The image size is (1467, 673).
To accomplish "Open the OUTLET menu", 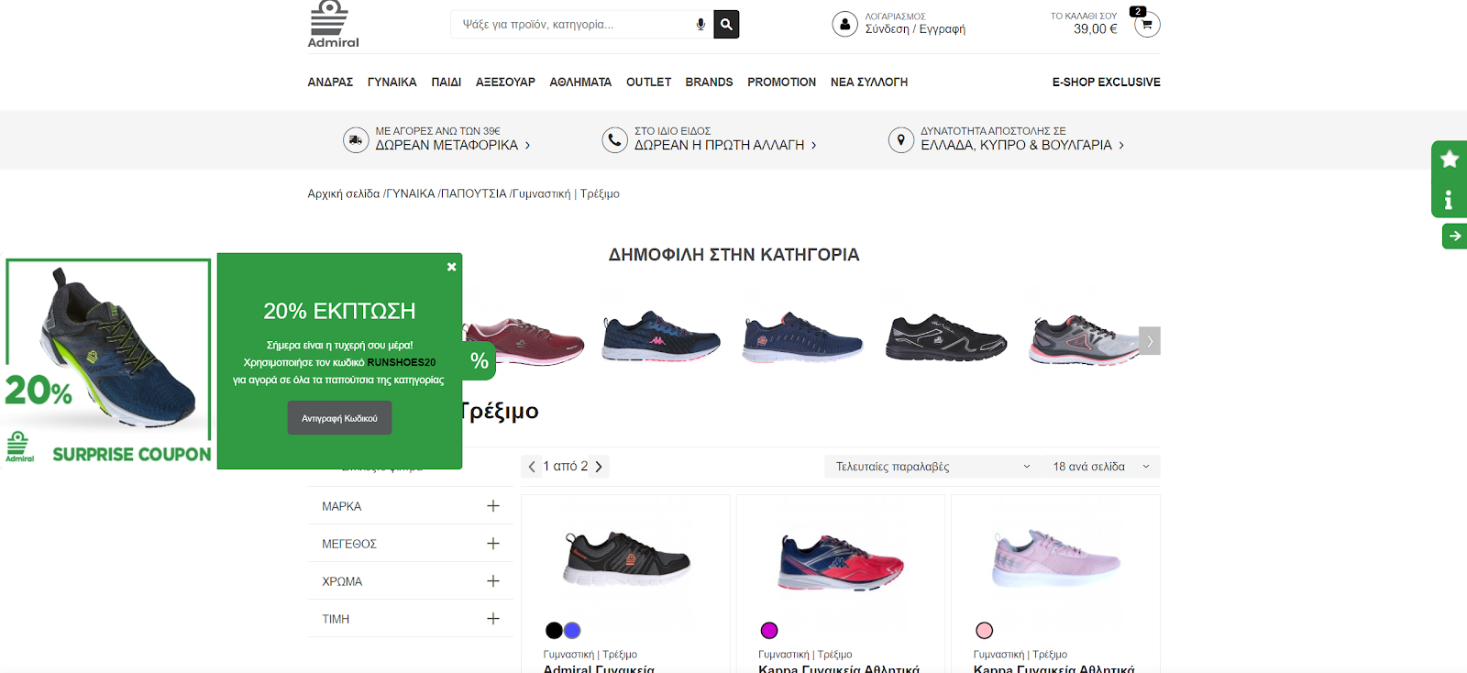I will click(x=648, y=82).
